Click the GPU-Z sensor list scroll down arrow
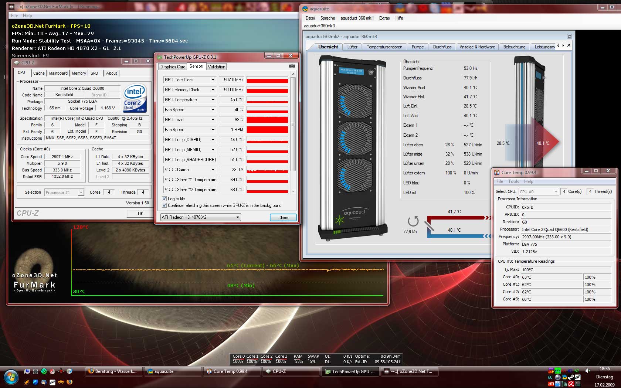The width and height of the screenshot is (621, 388). point(293,191)
